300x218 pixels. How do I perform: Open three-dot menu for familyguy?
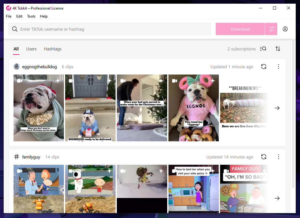point(278,157)
